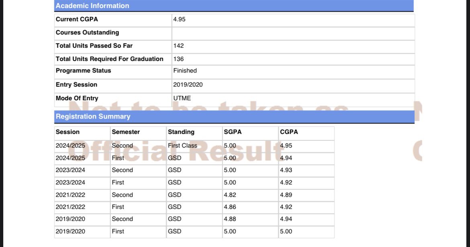Click the Academic Information section header
This screenshot has width=470, height=247.
(x=92, y=6)
